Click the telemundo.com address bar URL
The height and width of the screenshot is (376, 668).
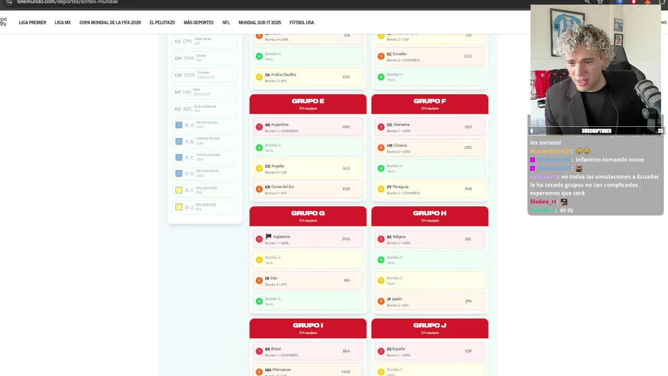click(67, 2)
